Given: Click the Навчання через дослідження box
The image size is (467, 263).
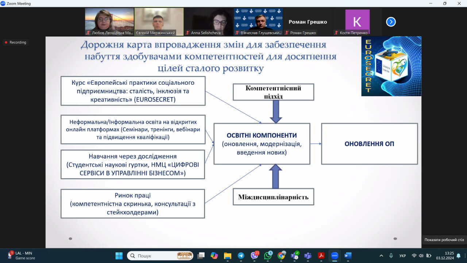Looking at the screenshot, I should pyautogui.click(x=133, y=164).
